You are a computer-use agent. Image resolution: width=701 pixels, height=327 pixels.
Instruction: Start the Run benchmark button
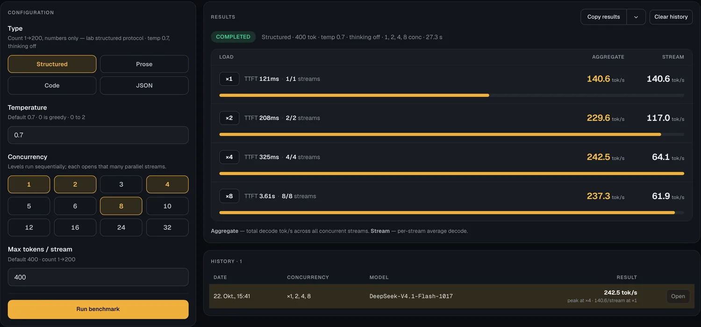(98, 309)
